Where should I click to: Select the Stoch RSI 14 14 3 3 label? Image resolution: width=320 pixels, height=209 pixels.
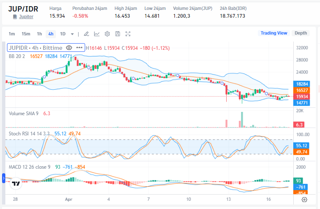(29, 134)
